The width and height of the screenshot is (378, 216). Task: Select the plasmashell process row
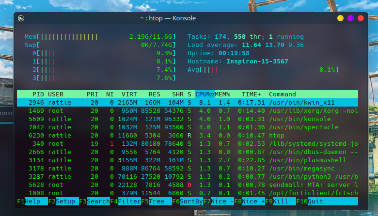188,160
